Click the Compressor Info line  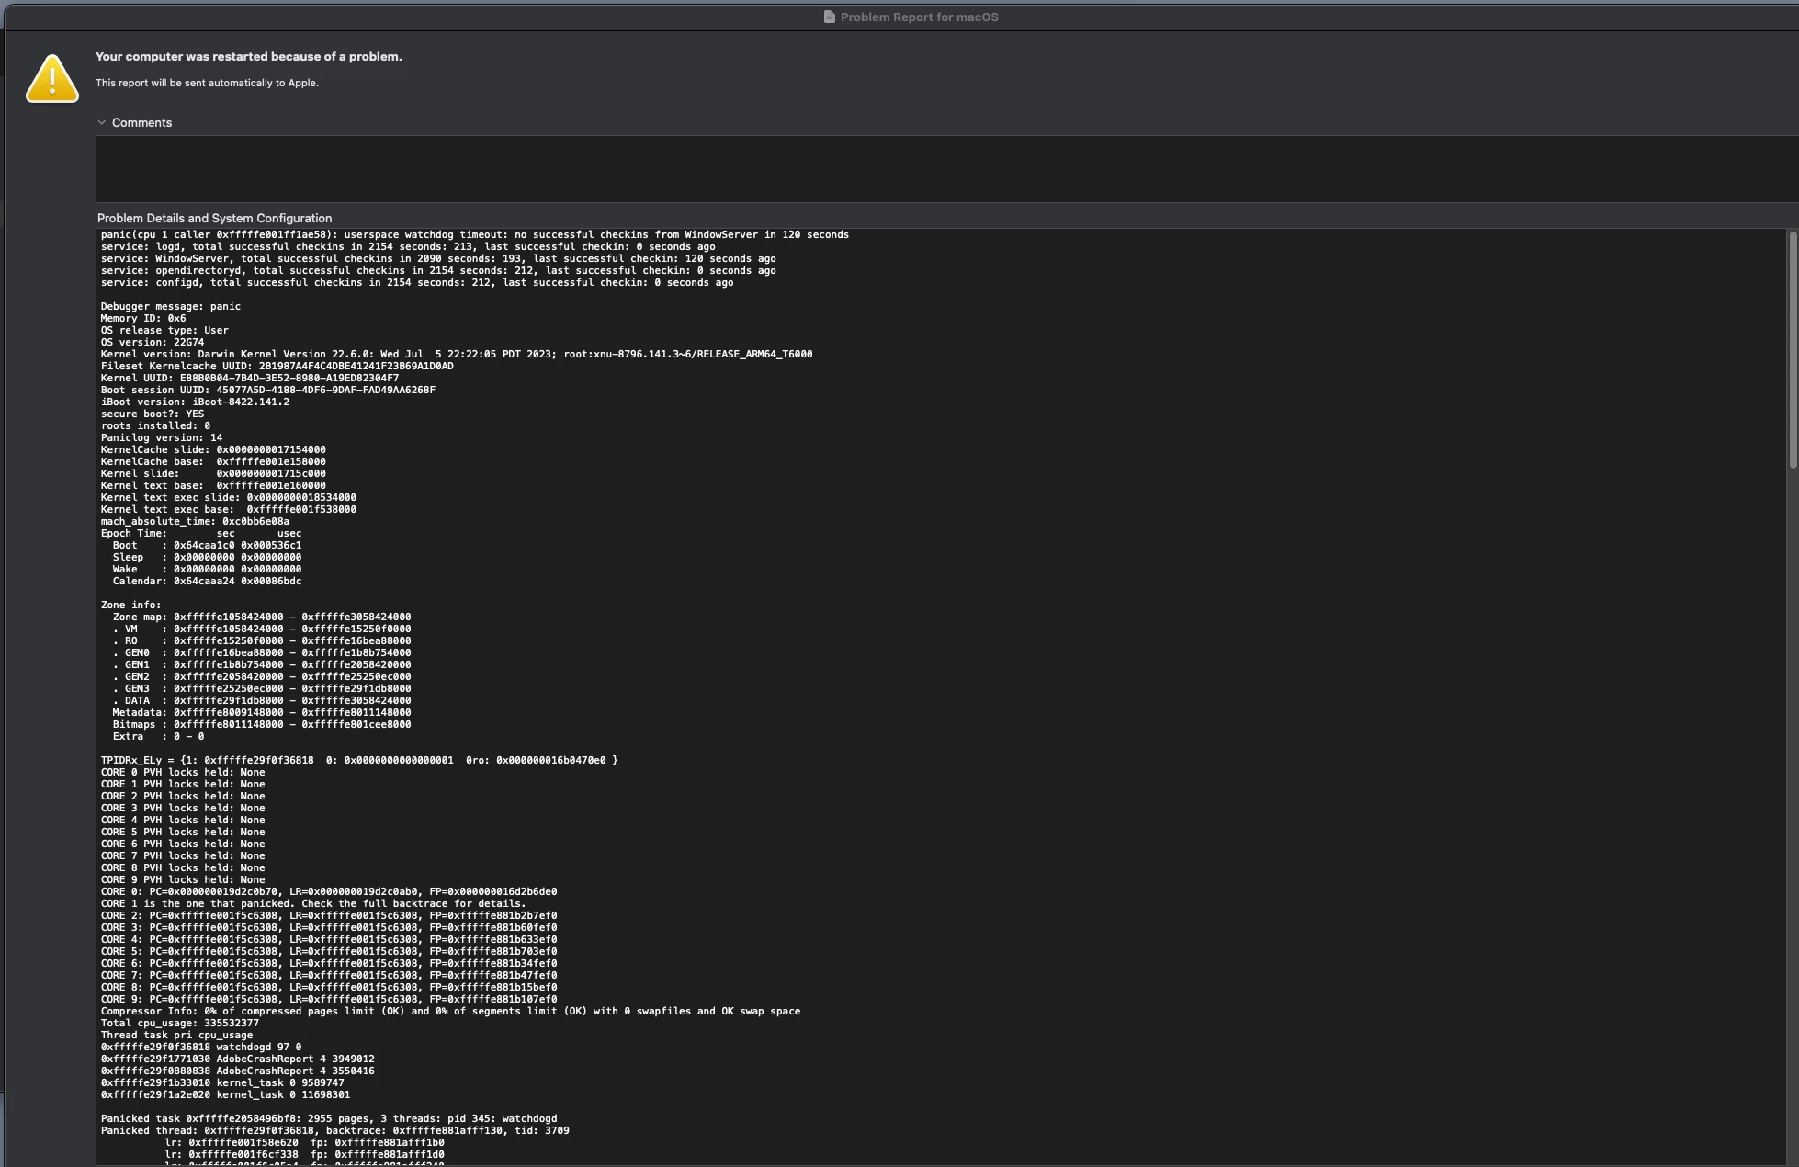(x=450, y=1011)
